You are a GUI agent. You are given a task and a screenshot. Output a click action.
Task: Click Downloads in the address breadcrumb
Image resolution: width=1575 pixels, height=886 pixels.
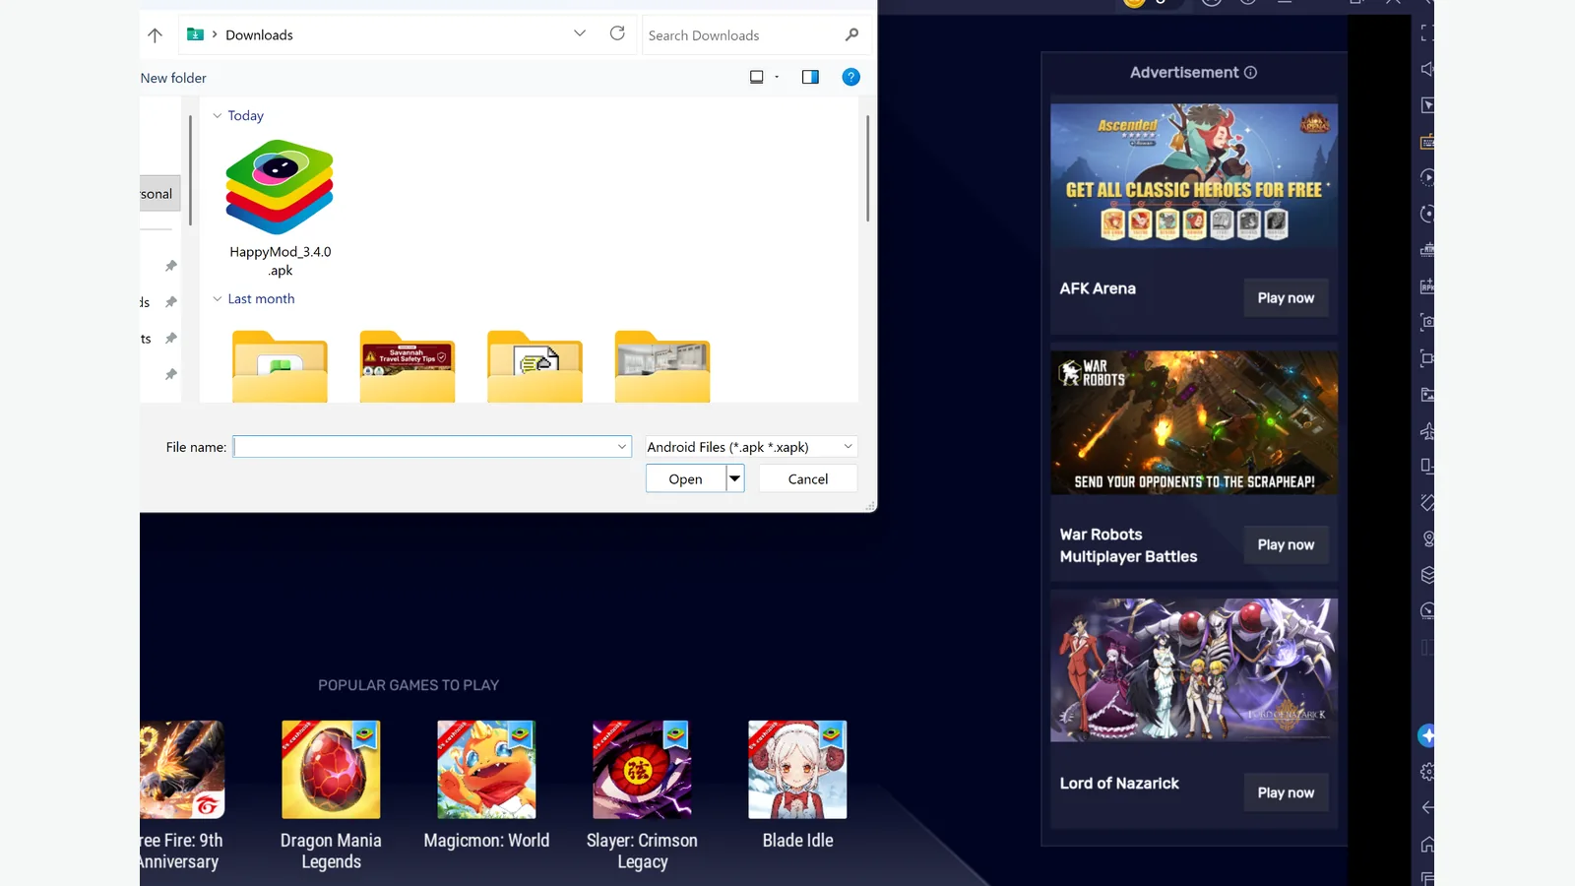coord(259,34)
